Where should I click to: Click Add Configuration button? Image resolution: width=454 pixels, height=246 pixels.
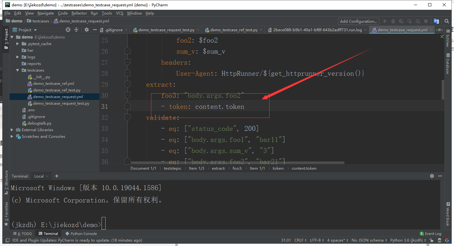[358, 21]
